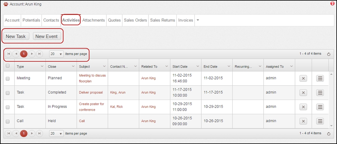This screenshot has height=144, width=337.
Task: Open the King, Arun contact link
Action: (x=118, y=92)
